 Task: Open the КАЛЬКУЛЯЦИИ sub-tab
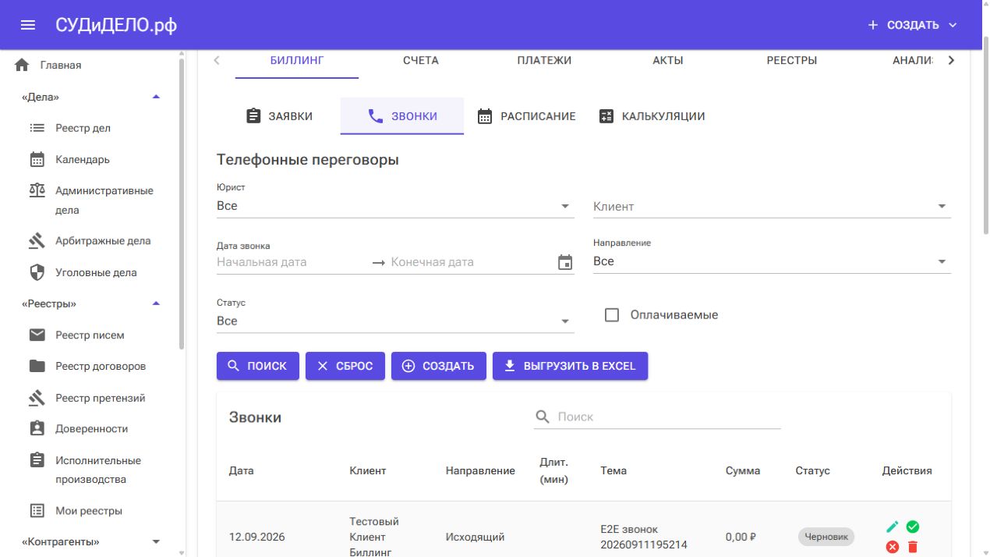(652, 116)
